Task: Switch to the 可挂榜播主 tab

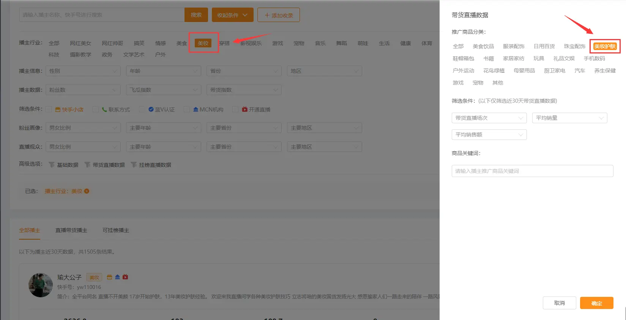Action: 116,230
